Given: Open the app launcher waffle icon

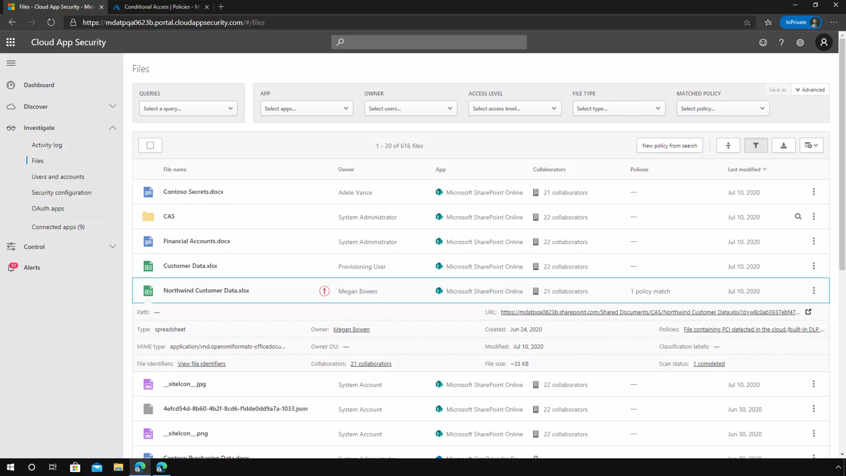Looking at the screenshot, I should pyautogui.click(x=11, y=42).
